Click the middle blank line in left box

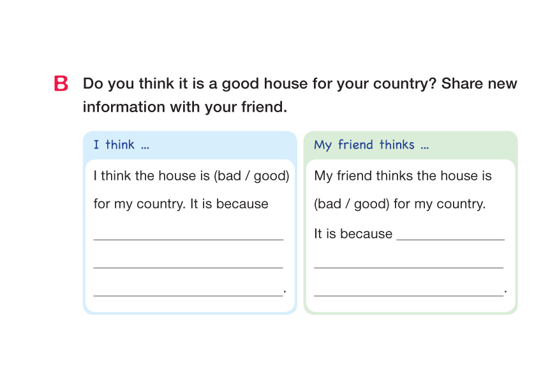click(x=188, y=265)
